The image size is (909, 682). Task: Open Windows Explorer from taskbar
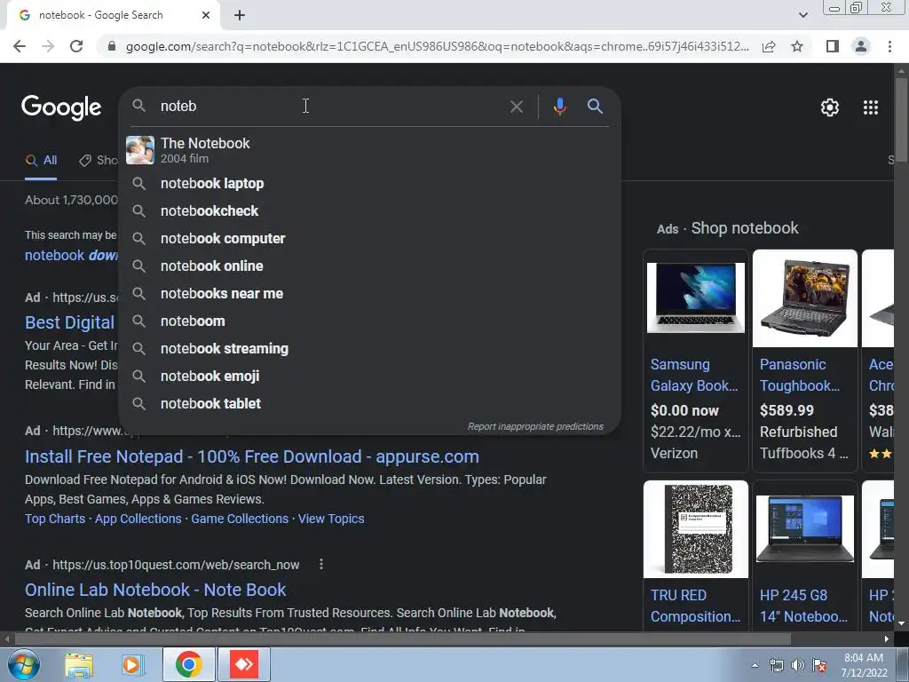[x=78, y=664]
